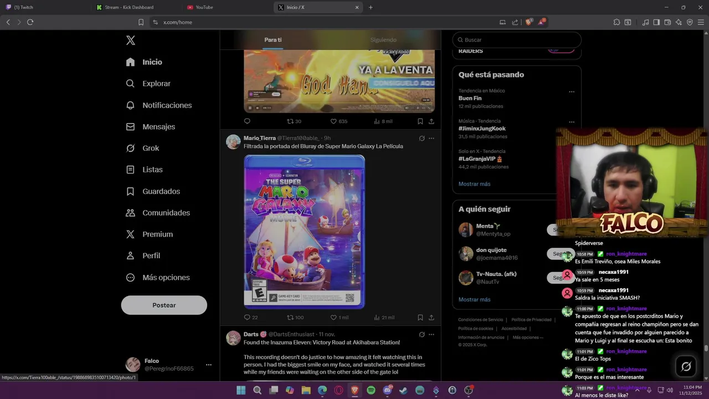Open Mensajes in the sidebar

point(150,127)
